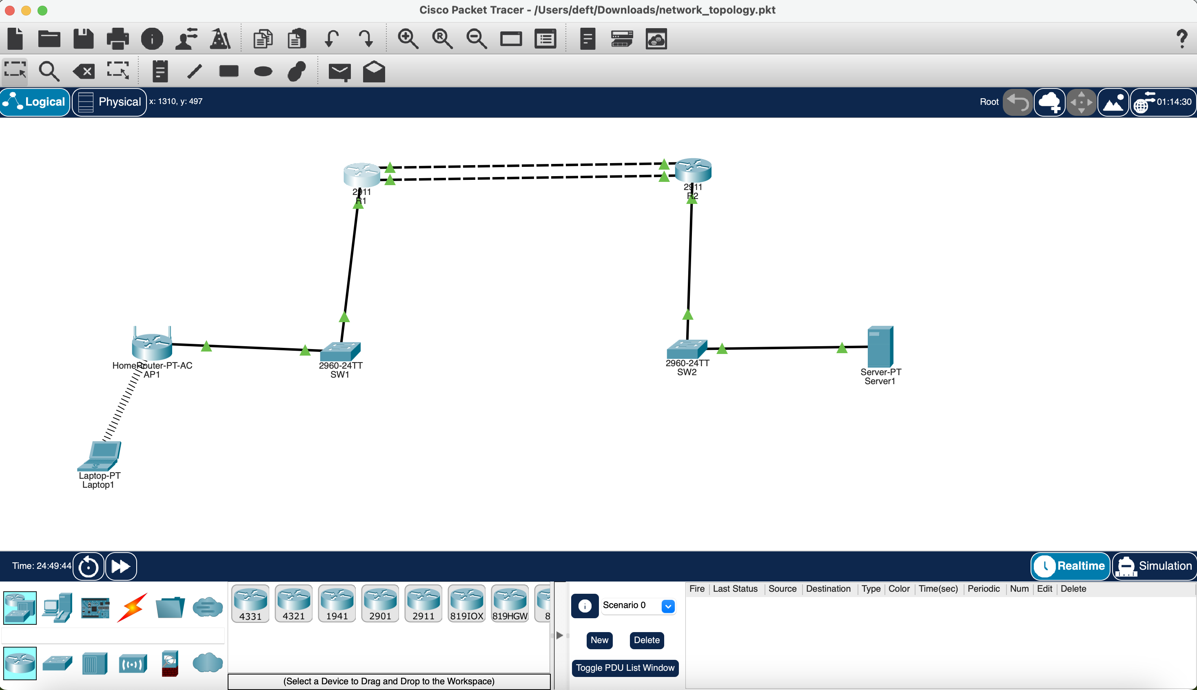
Task: Switch to Physical workspace view
Action: (x=109, y=102)
